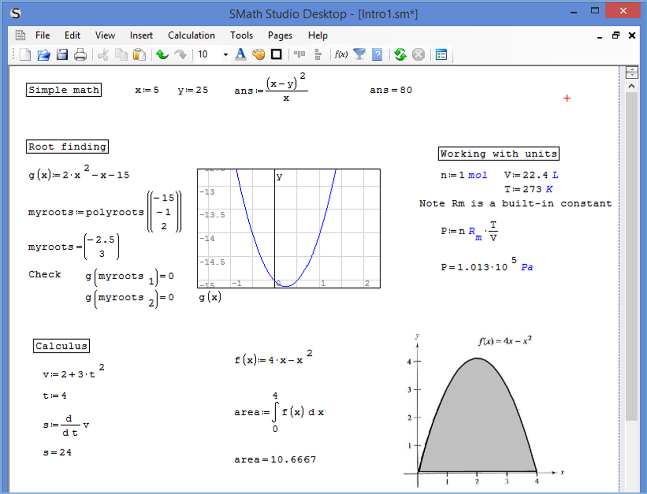
Task: Open the Insert menu
Action: pyautogui.click(x=141, y=35)
